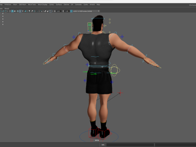This screenshot has width=196, height=147.
Task: Select the left elbow circle control
Action: click(67, 49)
